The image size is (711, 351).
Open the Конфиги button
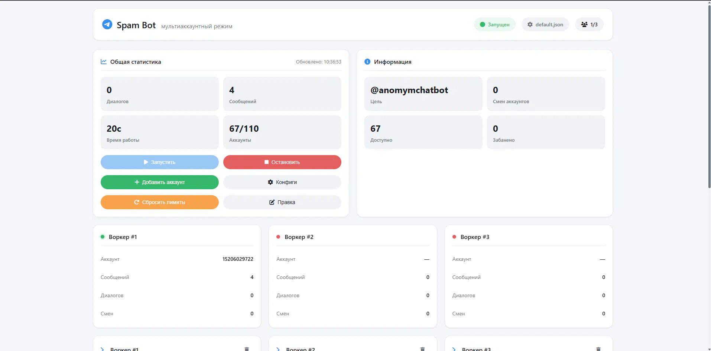coord(282,182)
